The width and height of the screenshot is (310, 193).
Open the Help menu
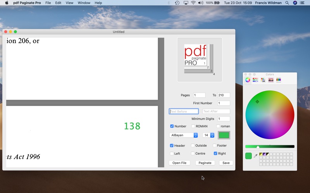point(98,3)
